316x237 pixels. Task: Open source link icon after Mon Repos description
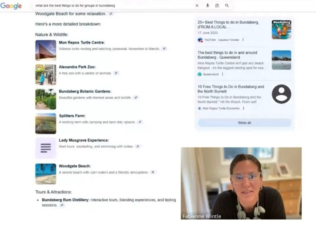tap(164, 49)
